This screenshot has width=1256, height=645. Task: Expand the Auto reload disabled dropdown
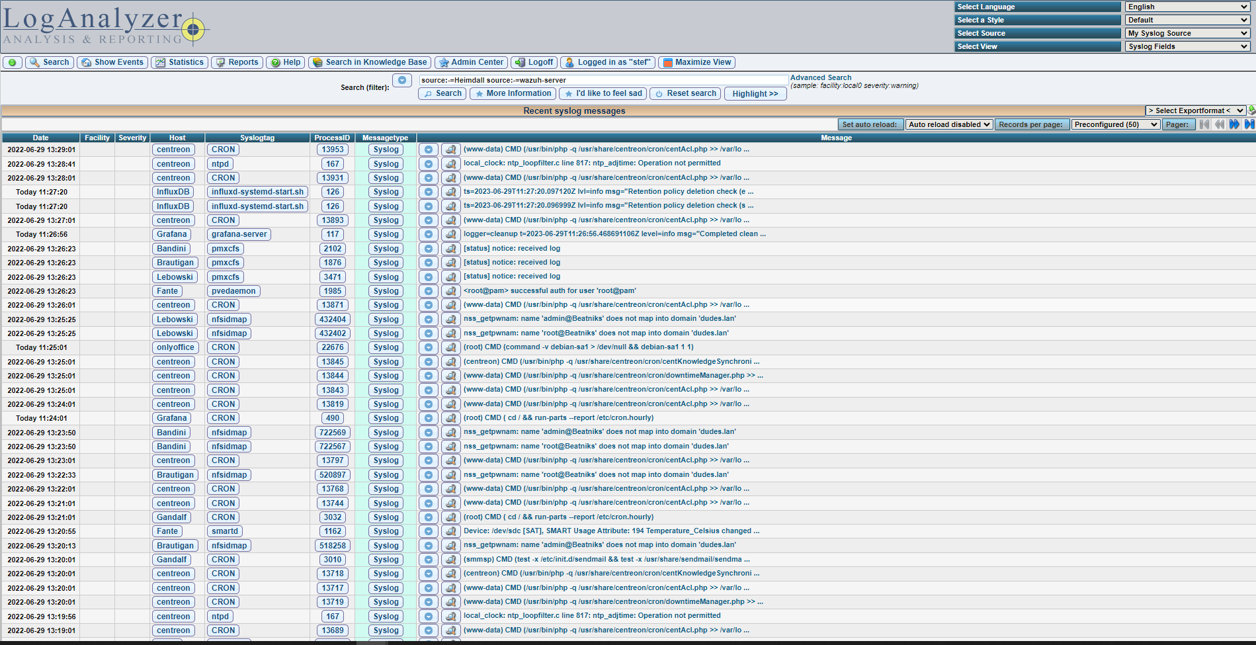pyautogui.click(x=949, y=124)
